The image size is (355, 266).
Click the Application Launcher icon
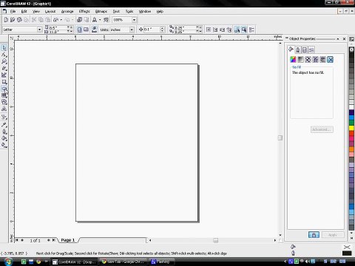tap(95, 20)
